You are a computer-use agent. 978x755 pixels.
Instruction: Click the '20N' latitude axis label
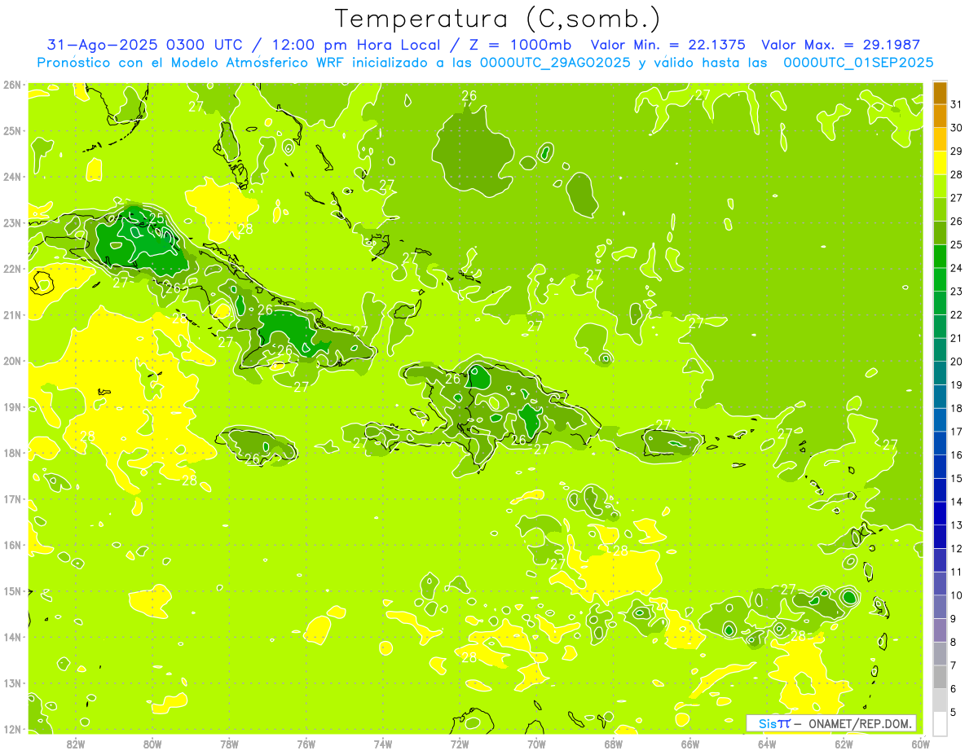coord(11,361)
